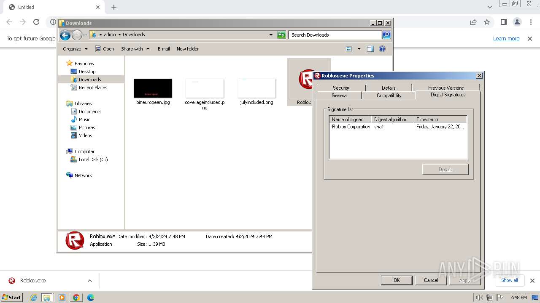Click Explorer forward navigation arrow
Screen dimensions: 540x303
tap(77, 35)
